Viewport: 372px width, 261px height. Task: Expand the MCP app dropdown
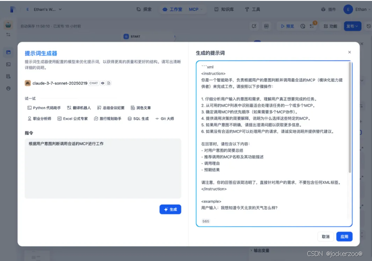tap(196, 9)
